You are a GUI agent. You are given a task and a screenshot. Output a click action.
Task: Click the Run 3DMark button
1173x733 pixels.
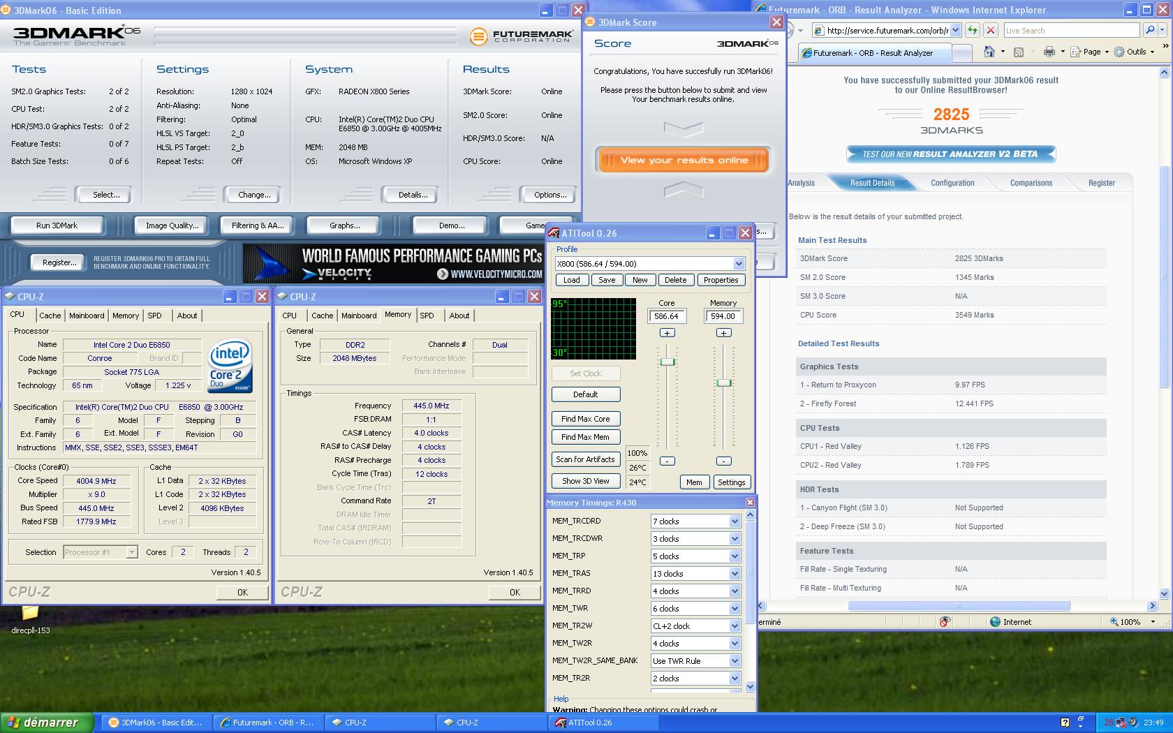(57, 225)
